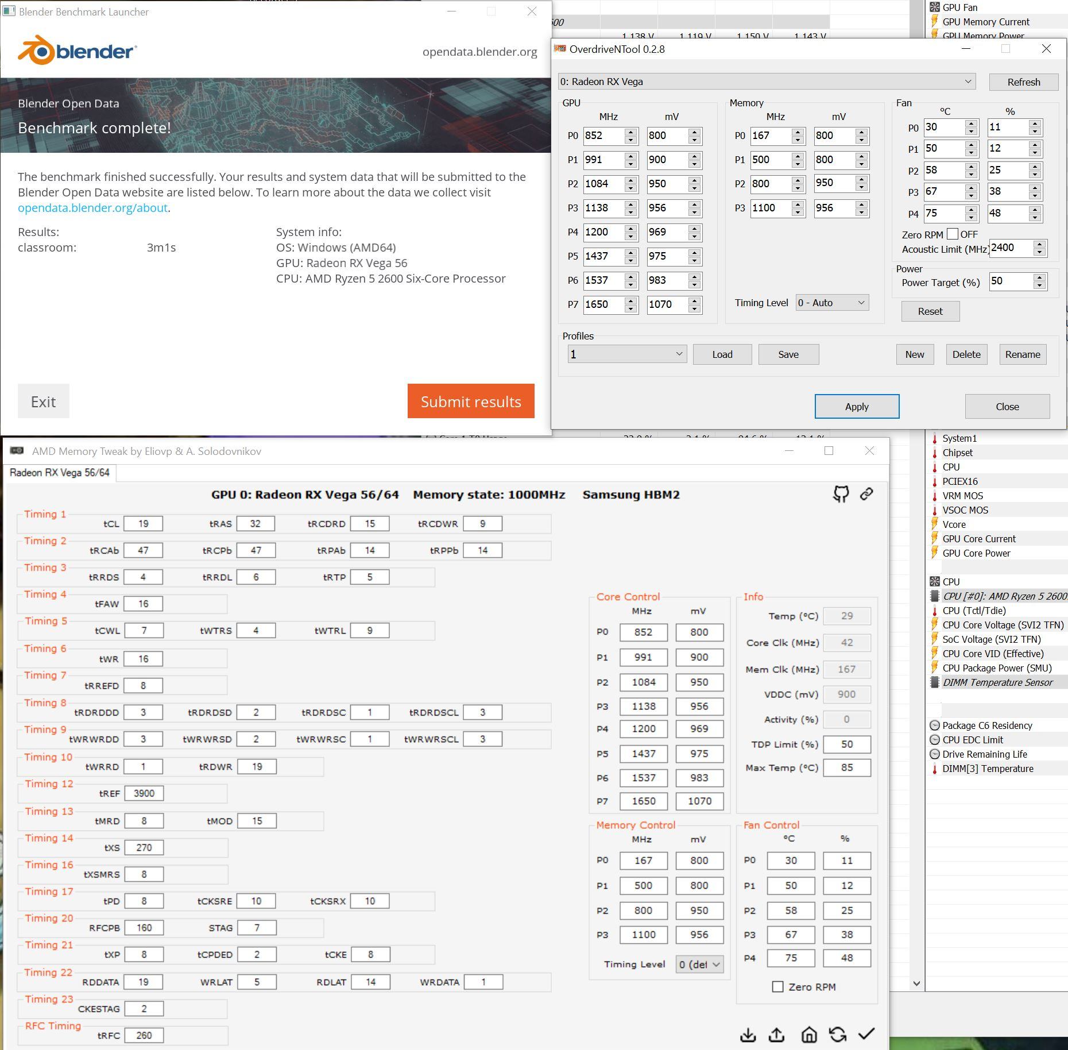Select the DIMM Temperature Sensor row
Screen dimensions: 1068x1050
tap(998, 682)
